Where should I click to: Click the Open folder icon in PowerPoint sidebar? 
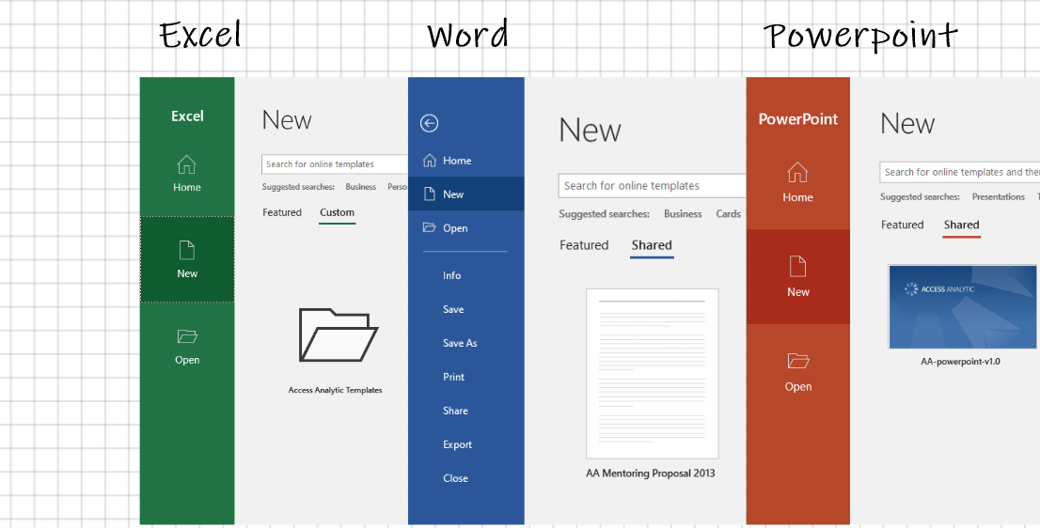pyautogui.click(x=798, y=361)
